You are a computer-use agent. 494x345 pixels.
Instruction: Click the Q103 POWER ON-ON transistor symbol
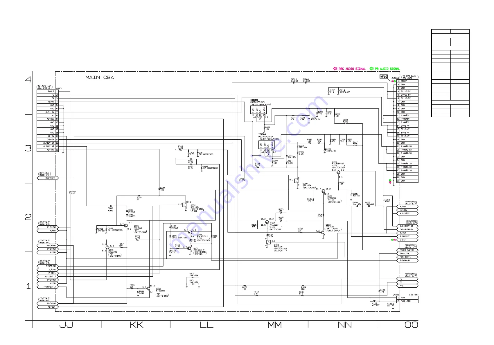tap(322, 232)
